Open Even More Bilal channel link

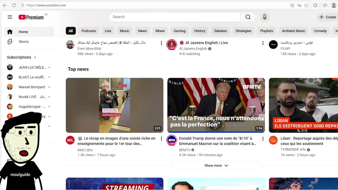click(89, 49)
